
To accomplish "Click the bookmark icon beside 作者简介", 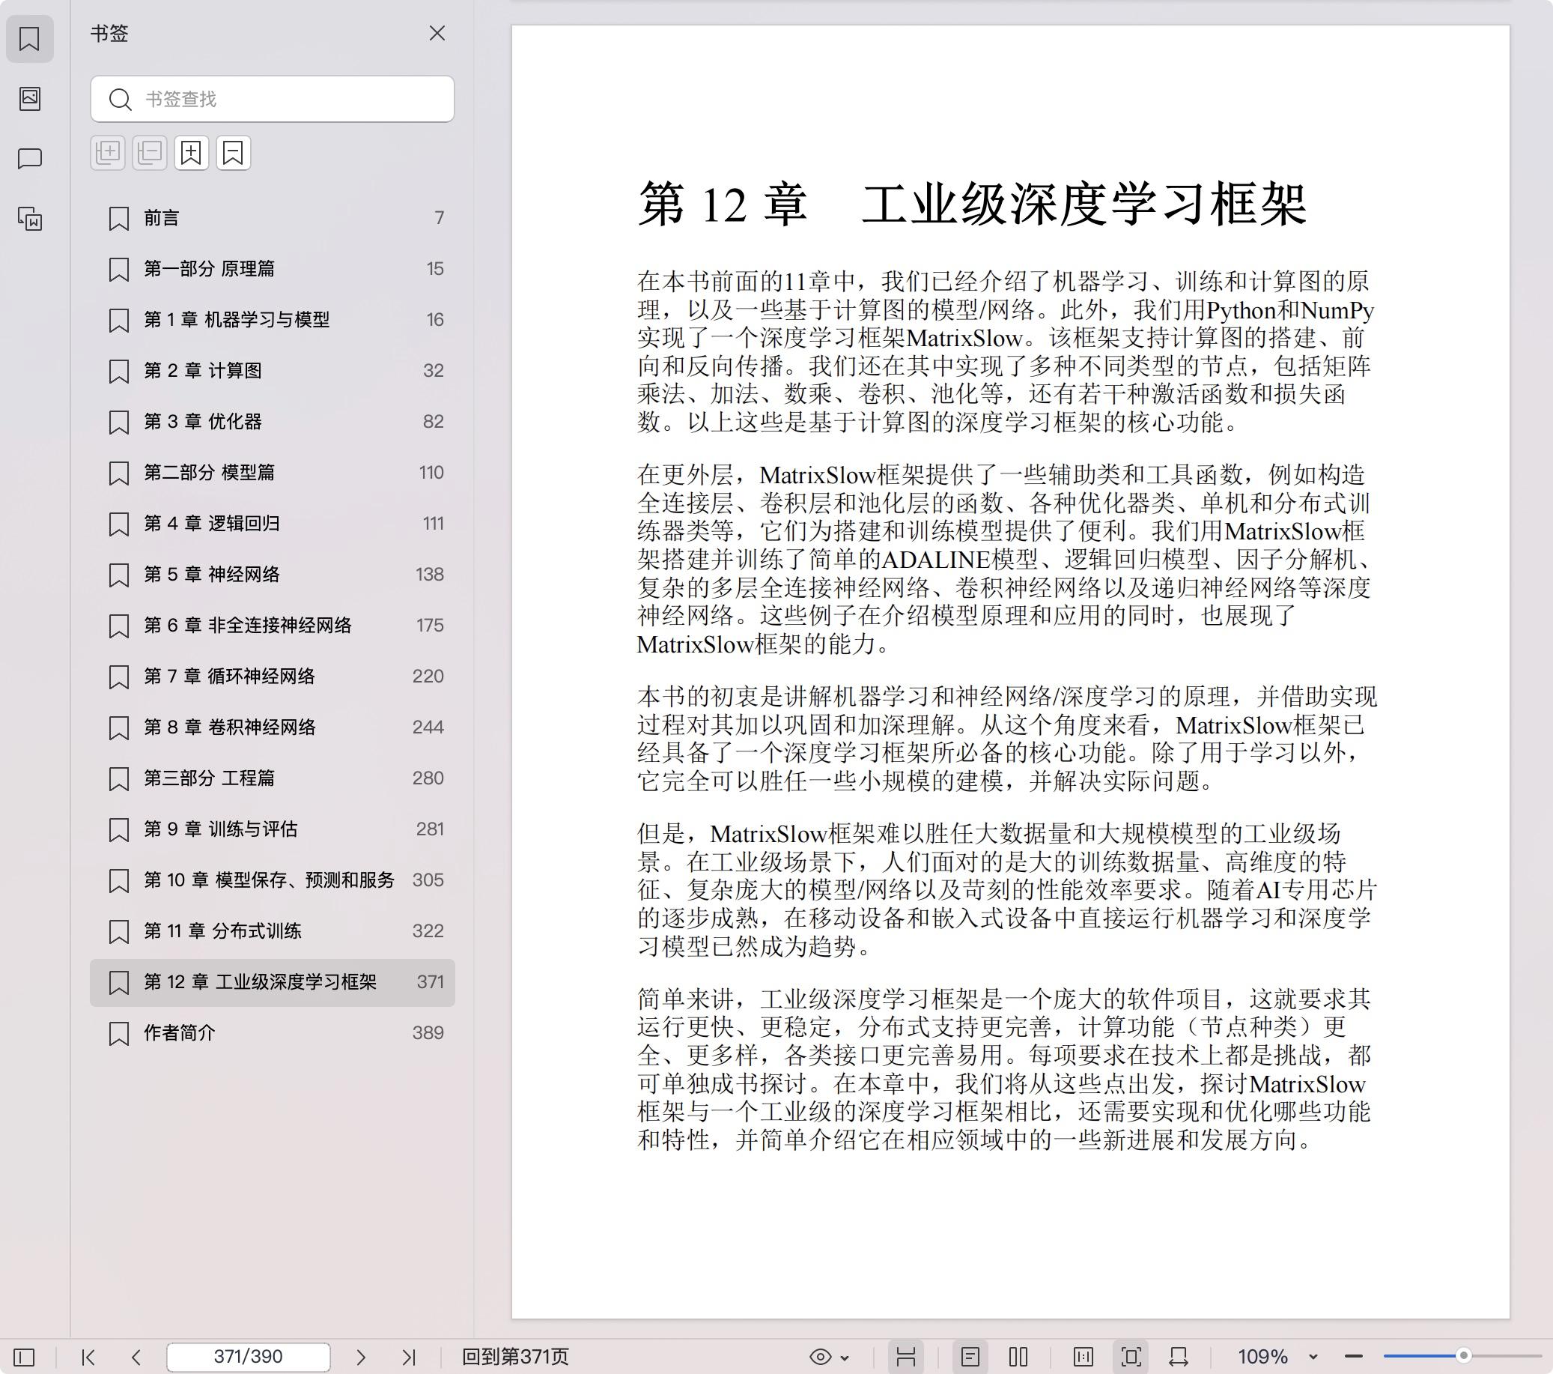I will click(118, 1034).
